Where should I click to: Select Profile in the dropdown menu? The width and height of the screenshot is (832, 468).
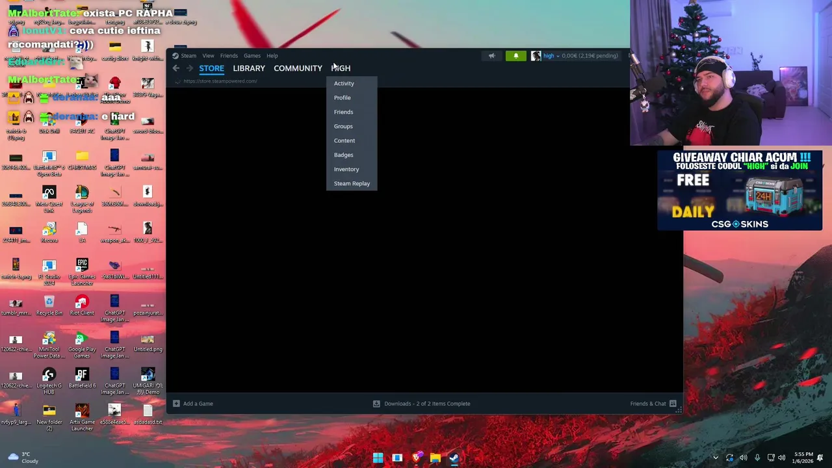click(x=342, y=97)
